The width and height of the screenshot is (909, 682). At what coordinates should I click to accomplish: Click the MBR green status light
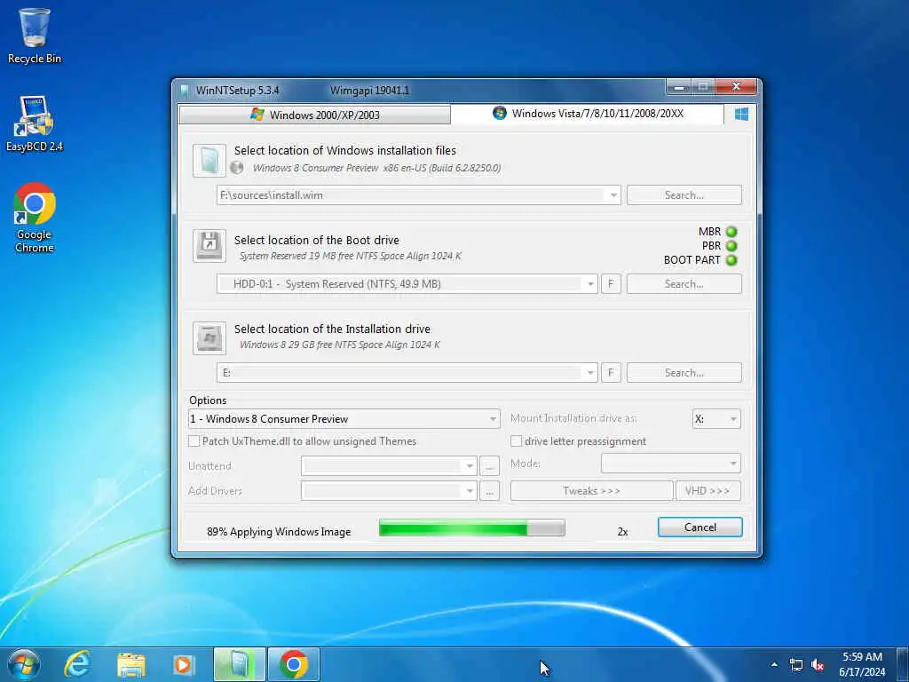[x=731, y=232]
